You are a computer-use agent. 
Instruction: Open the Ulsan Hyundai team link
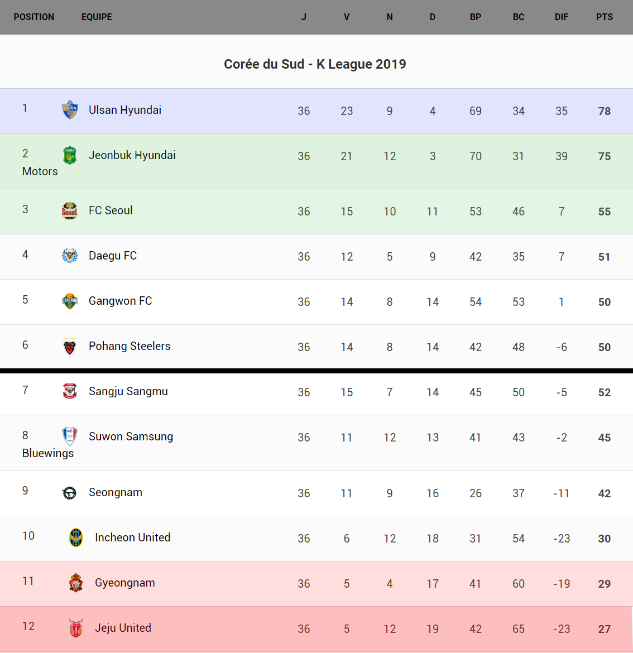[125, 110]
